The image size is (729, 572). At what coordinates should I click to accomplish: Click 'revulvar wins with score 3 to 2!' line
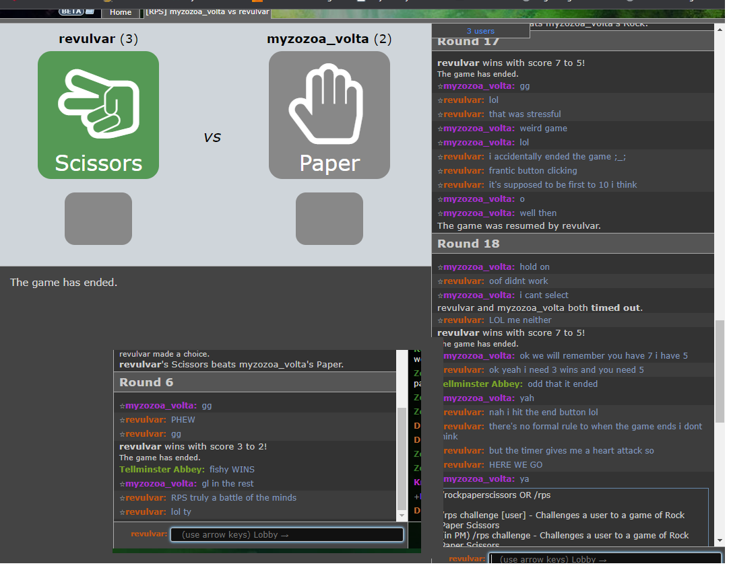pyautogui.click(x=193, y=447)
